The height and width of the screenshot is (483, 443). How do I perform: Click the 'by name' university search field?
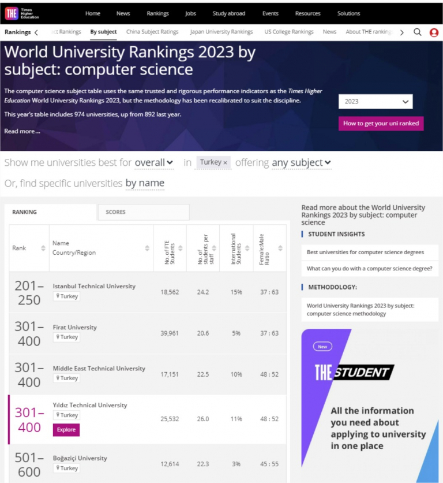(x=145, y=183)
